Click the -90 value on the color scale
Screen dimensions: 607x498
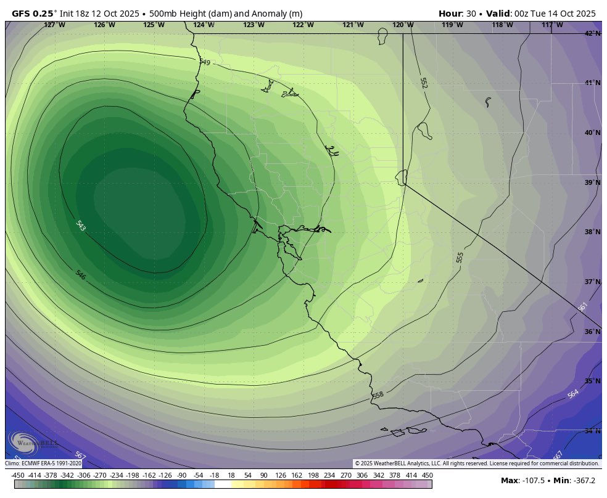(182, 475)
